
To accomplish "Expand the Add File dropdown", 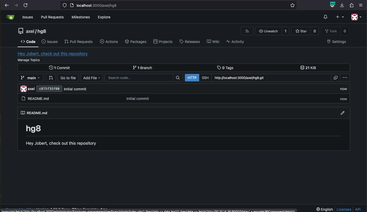I will point(92,78).
